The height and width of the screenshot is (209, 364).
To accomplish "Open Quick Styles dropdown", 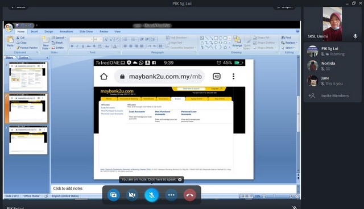I will click(x=247, y=43).
